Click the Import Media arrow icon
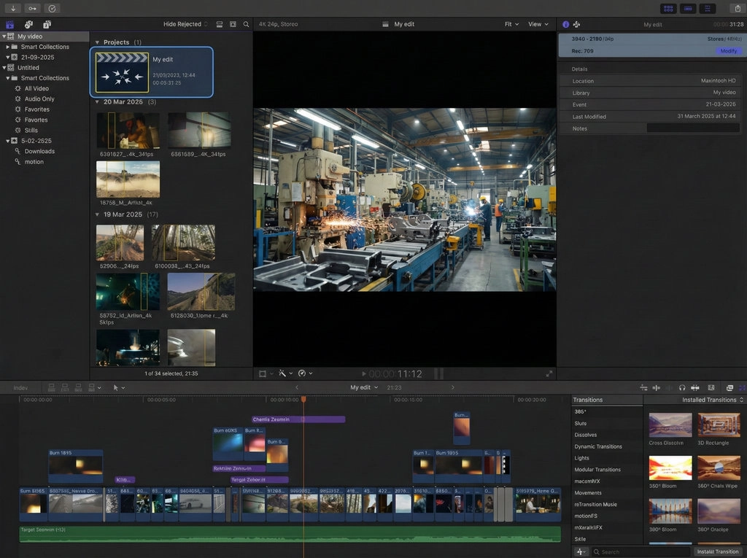 pyautogui.click(x=13, y=8)
